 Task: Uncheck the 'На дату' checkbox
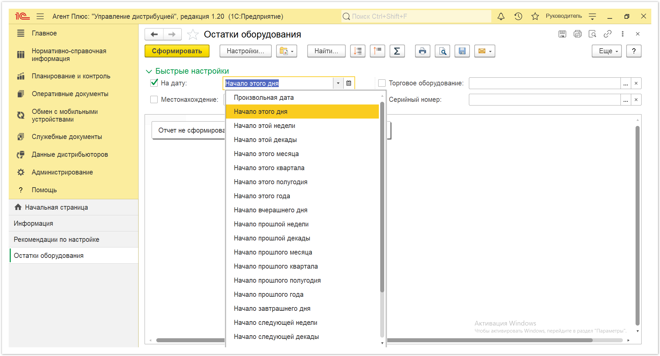154,83
